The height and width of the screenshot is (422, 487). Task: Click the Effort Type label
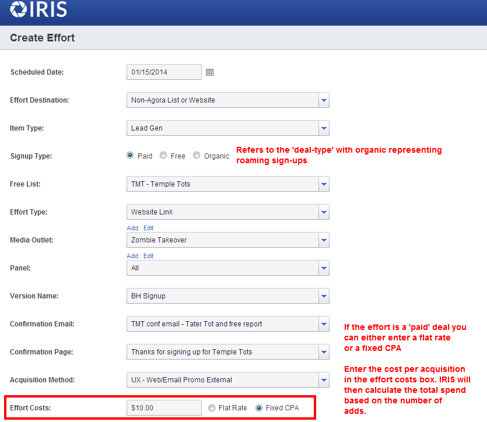[x=29, y=212]
